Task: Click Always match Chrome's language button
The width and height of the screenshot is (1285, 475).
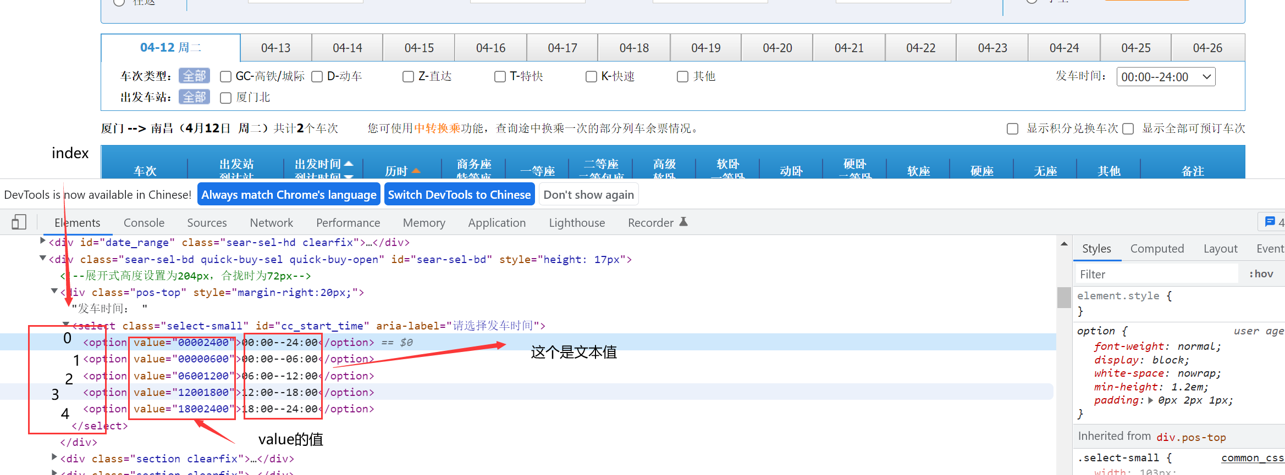Action: click(x=289, y=194)
